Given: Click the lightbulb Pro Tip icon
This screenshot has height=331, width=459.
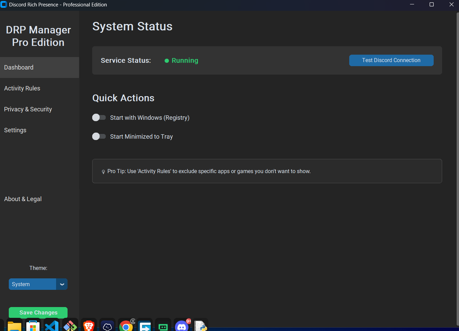Looking at the screenshot, I should (x=103, y=172).
